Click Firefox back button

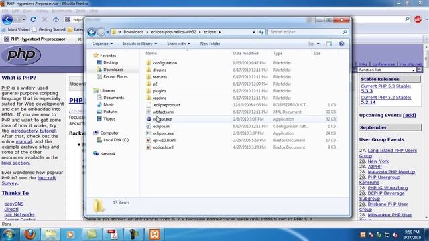(x=7, y=19)
